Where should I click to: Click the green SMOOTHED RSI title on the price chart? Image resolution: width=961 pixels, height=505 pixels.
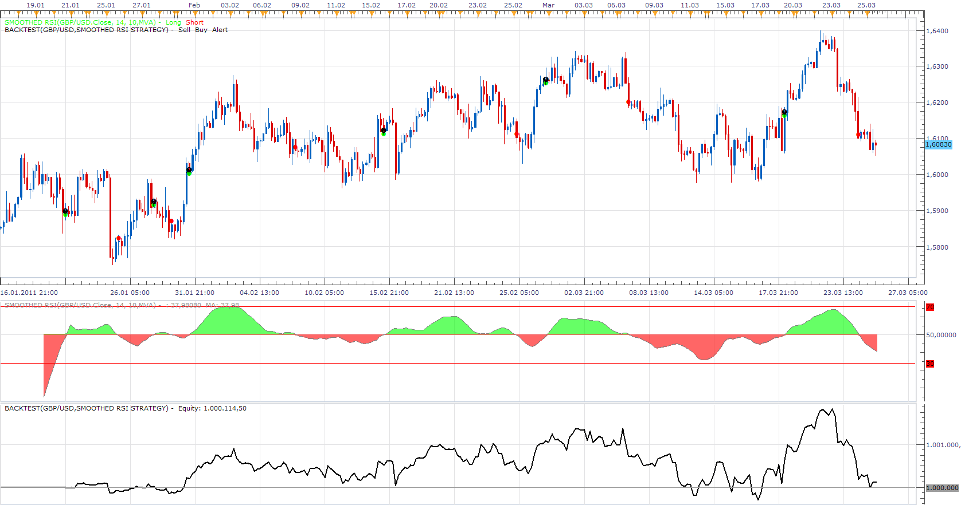[x=80, y=22]
